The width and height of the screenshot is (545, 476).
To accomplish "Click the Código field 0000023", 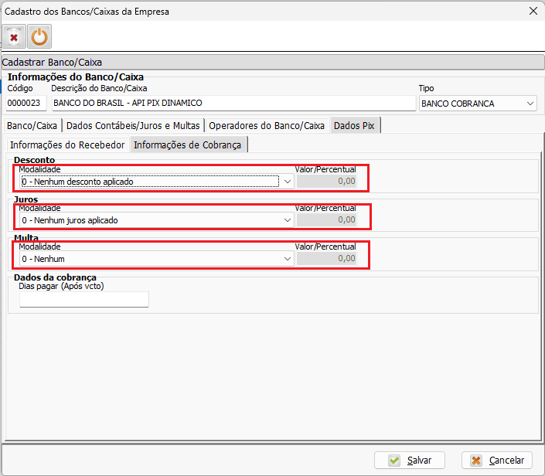I will (x=26, y=103).
